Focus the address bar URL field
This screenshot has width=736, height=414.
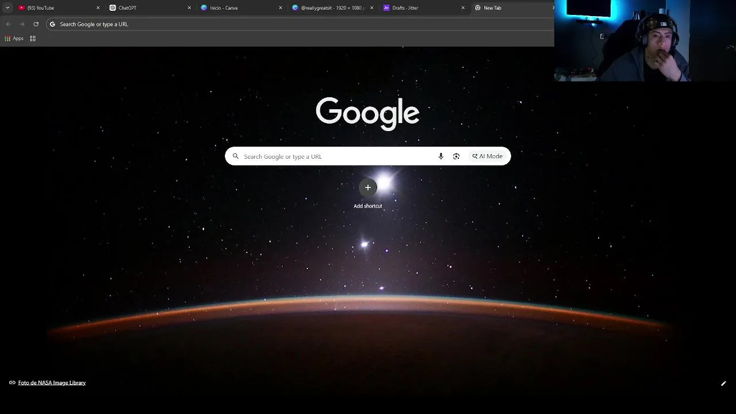[x=300, y=24]
